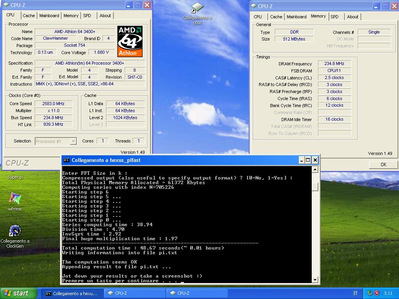Click the DRAM Frequency value 234.8 MHz
Image resolution: width=399 pixels, height=299 pixels.
[x=334, y=63]
